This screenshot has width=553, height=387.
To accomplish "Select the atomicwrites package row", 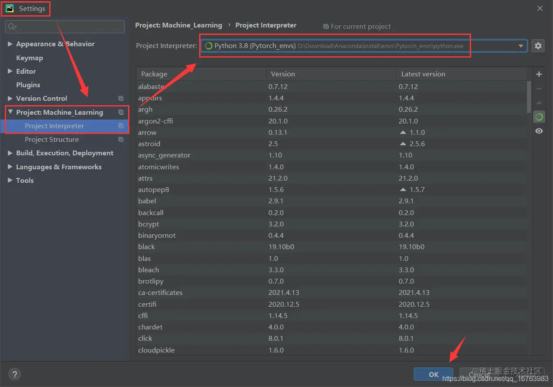I will pyautogui.click(x=331, y=167).
